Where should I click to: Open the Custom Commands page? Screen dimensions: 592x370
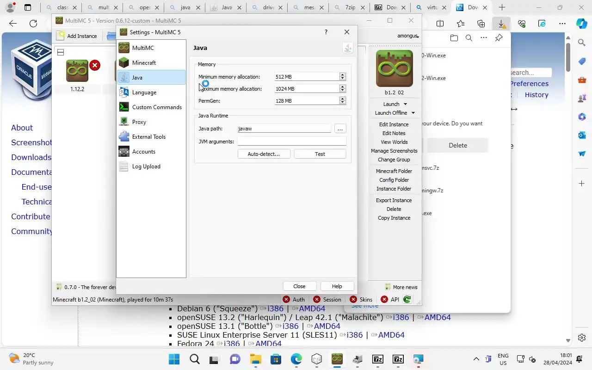151,107
